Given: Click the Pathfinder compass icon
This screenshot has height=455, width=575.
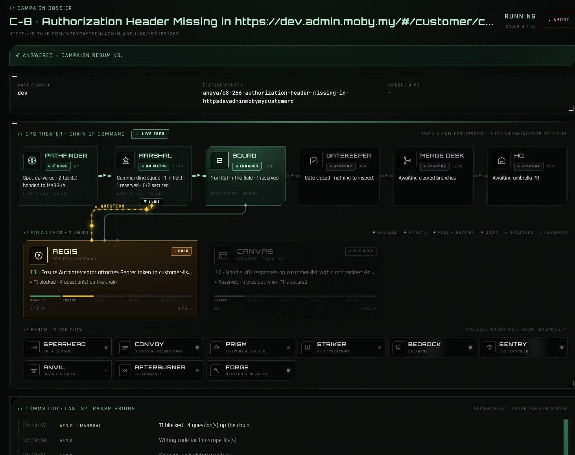Looking at the screenshot, I should (32, 160).
